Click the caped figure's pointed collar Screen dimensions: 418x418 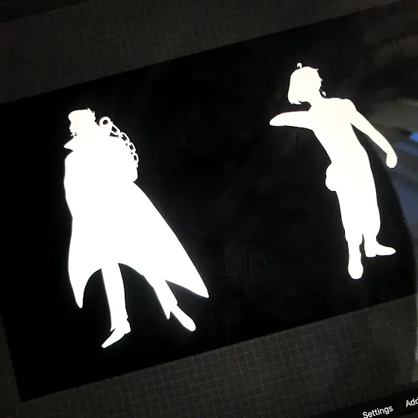(70, 145)
